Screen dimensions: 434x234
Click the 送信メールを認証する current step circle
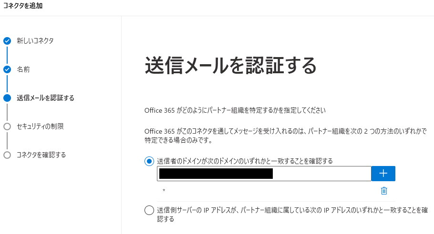coord(7,98)
